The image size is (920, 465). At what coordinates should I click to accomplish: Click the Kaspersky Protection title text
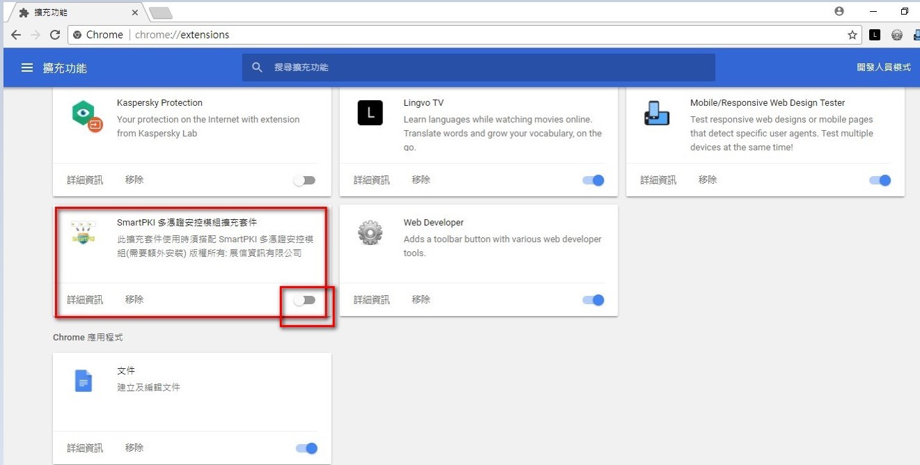[159, 103]
